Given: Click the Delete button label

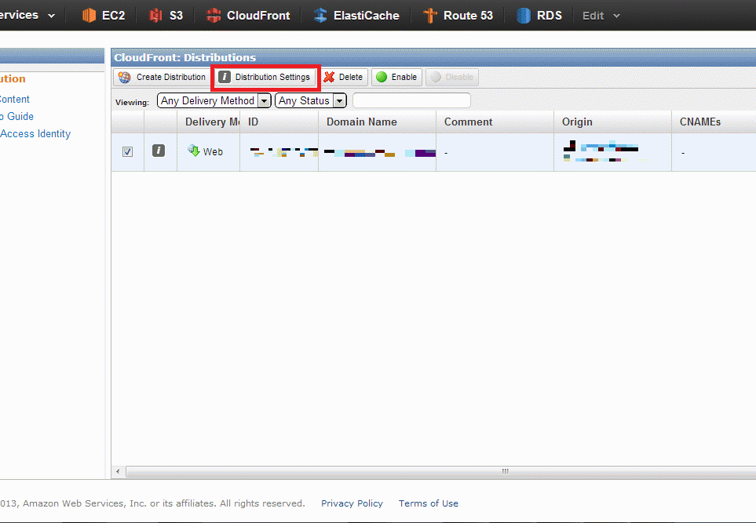Looking at the screenshot, I should point(350,77).
